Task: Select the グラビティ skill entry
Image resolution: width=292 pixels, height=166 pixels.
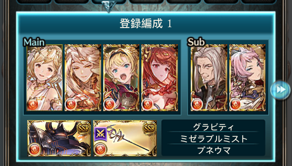Action: (213, 127)
